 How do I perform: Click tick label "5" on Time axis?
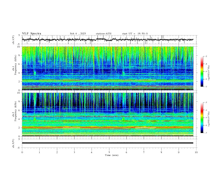[109, 152]
